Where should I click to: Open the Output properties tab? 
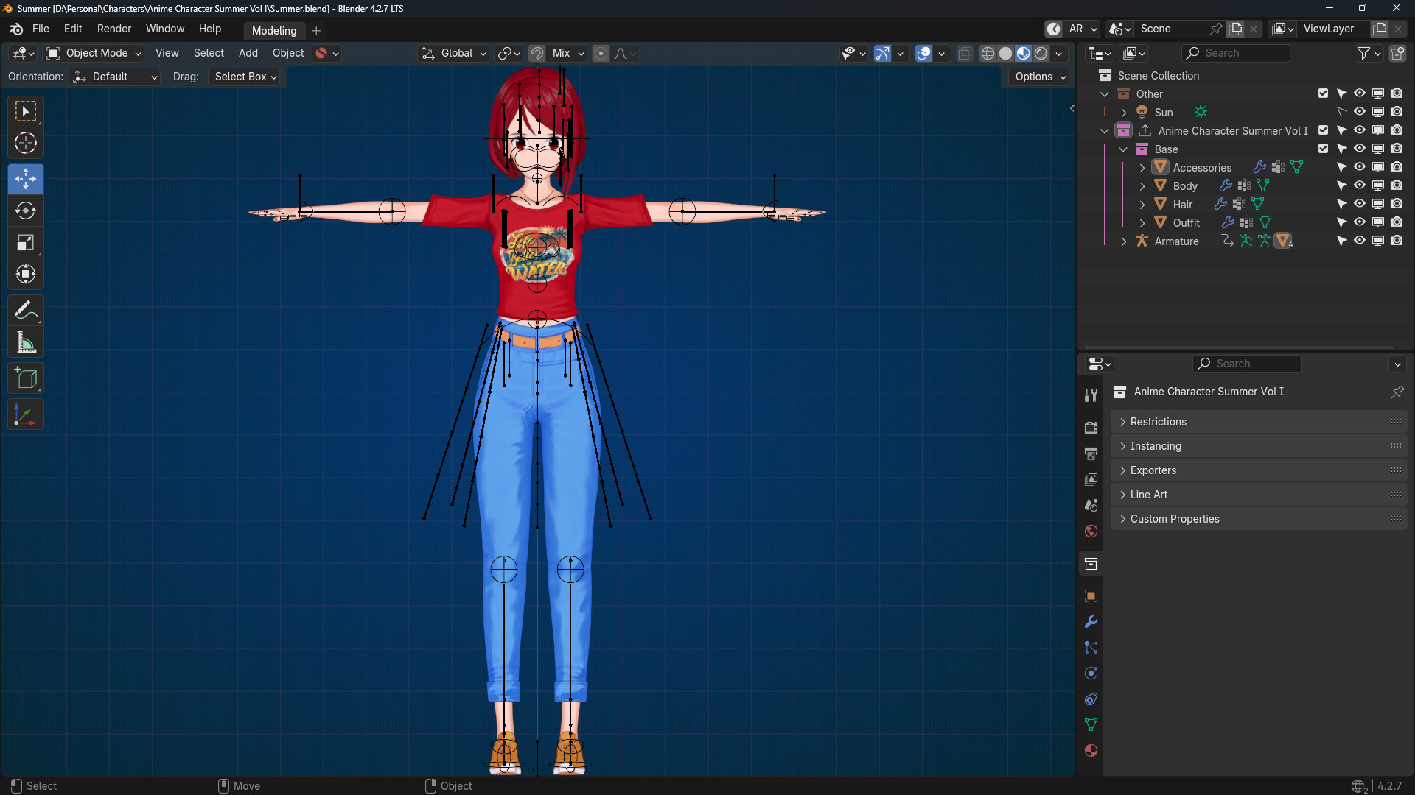coord(1091,453)
